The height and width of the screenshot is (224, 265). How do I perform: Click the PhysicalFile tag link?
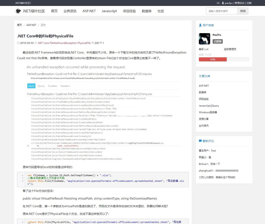[x=84, y=43]
